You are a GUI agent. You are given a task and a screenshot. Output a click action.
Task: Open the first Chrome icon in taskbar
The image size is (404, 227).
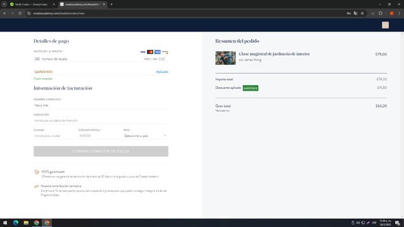click(x=37, y=223)
